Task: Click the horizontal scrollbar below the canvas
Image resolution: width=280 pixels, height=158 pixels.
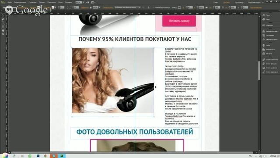Action: pos(132,152)
